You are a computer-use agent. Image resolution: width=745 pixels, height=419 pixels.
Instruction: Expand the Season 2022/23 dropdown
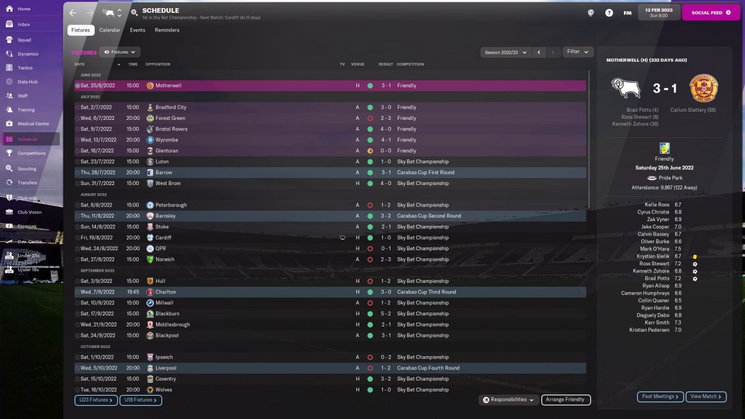click(506, 52)
